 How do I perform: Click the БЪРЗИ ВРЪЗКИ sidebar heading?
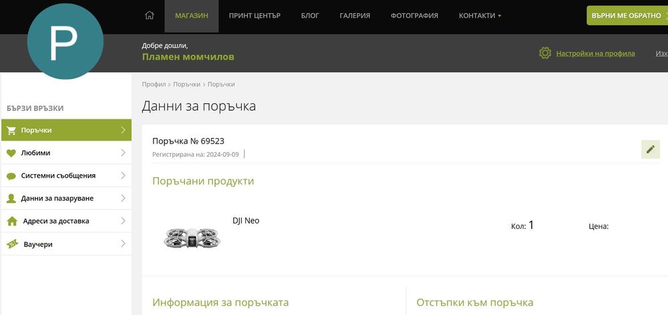click(x=35, y=109)
